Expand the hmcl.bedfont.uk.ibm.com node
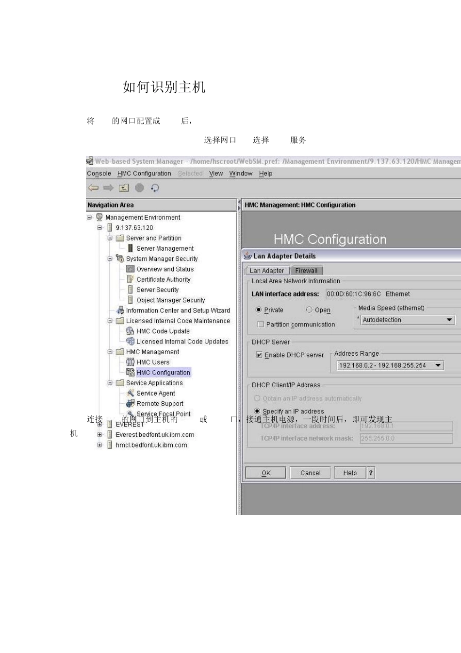461x653 pixels. click(99, 445)
